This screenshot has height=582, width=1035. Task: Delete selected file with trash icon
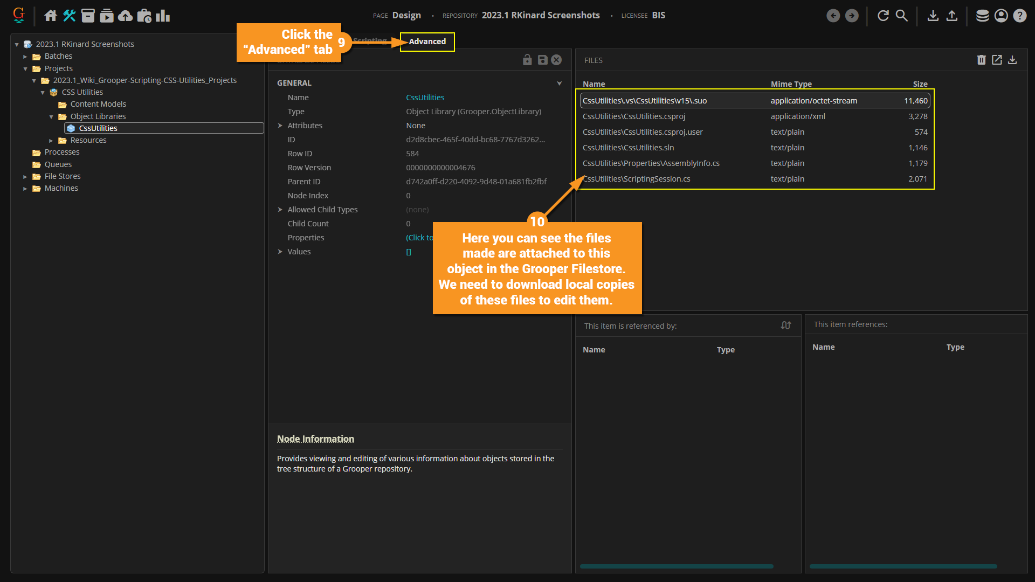coord(981,60)
